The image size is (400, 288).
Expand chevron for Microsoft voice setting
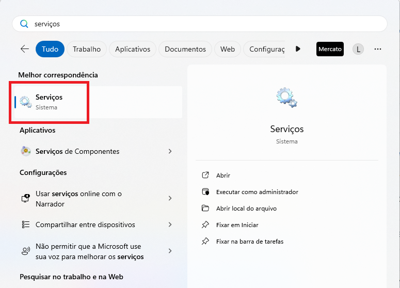pyautogui.click(x=170, y=251)
